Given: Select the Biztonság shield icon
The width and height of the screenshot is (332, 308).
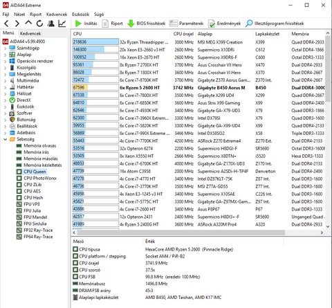Looking at the screenshot, I should point(12,120).
